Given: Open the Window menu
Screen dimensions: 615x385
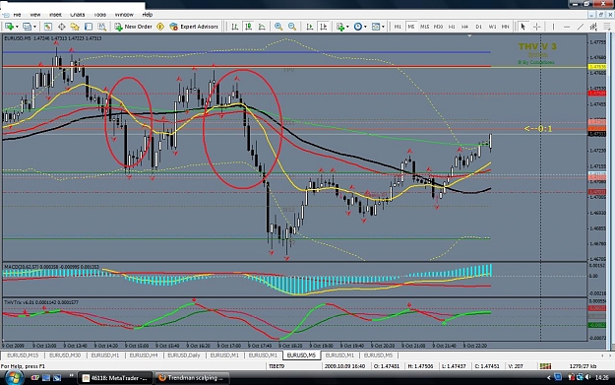Looking at the screenshot, I should 124,15.
